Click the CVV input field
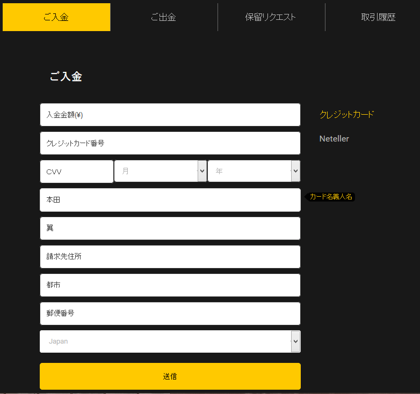 pos(77,172)
